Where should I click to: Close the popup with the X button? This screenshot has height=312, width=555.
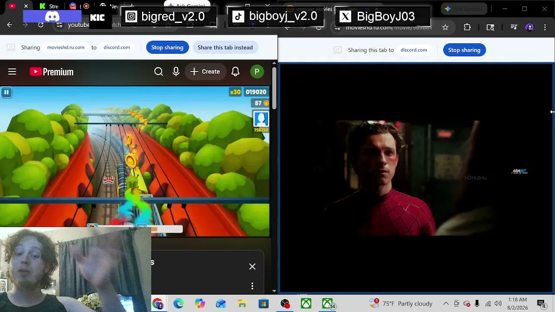[252, 266]
